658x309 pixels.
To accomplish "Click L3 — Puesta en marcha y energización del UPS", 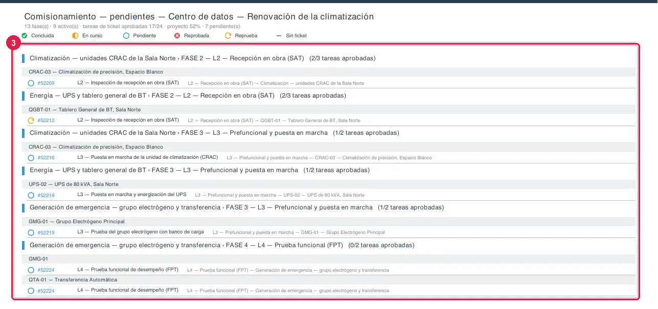I will pos(132,195).
